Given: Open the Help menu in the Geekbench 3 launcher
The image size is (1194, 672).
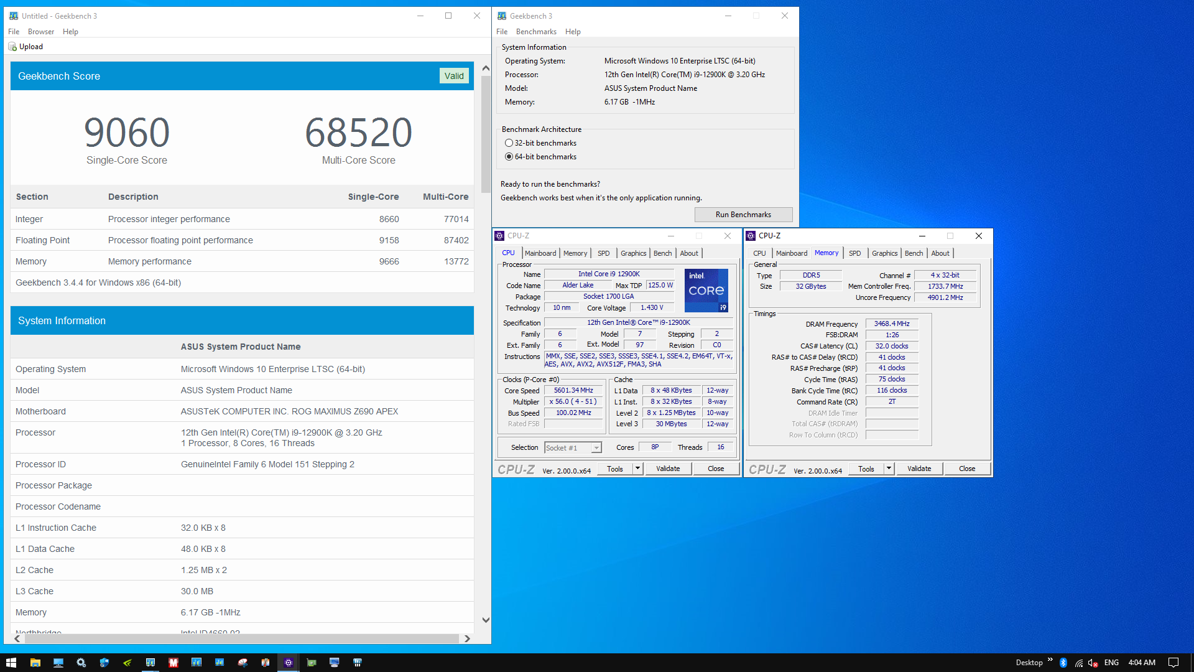Looking at the screenshot, I should (x=573, y=32).
